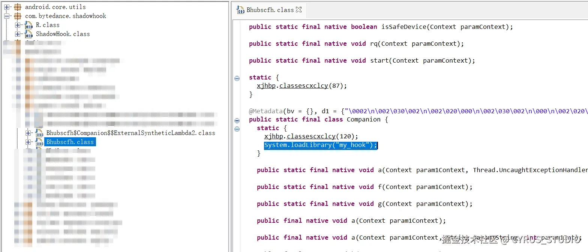Expand the android.core.utils package node
The width and height of the screenshot is (588, 252).
tap(7, 7)
